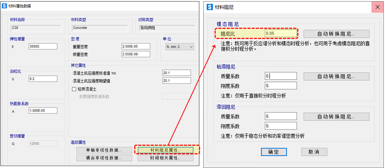The width and height of the screenshot is (385, 168).
Task: Click the 材料阻尼属性 button
Action: tap(166, 150)
